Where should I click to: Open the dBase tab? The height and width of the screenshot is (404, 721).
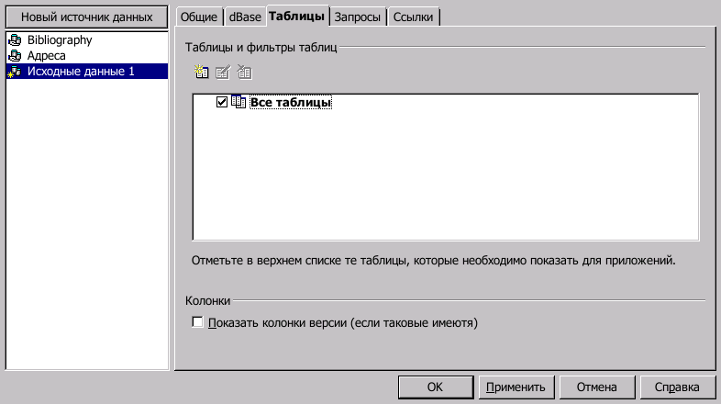245,17
